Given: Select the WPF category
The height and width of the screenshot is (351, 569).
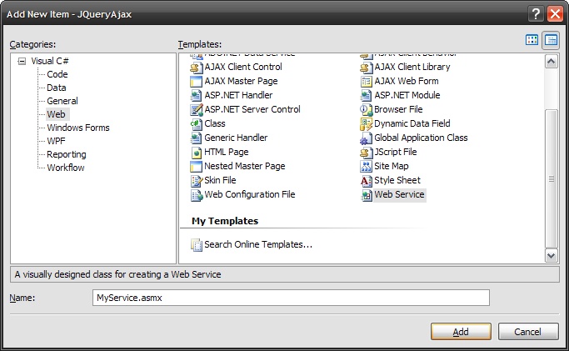Looking at the screenshot, I should (57, 141).
